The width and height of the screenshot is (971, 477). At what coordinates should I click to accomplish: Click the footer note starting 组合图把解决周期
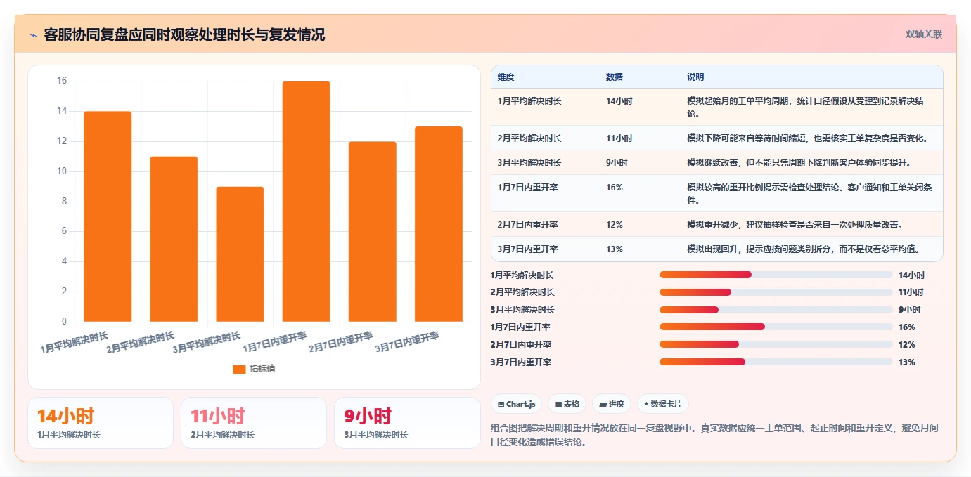[714, 435]
